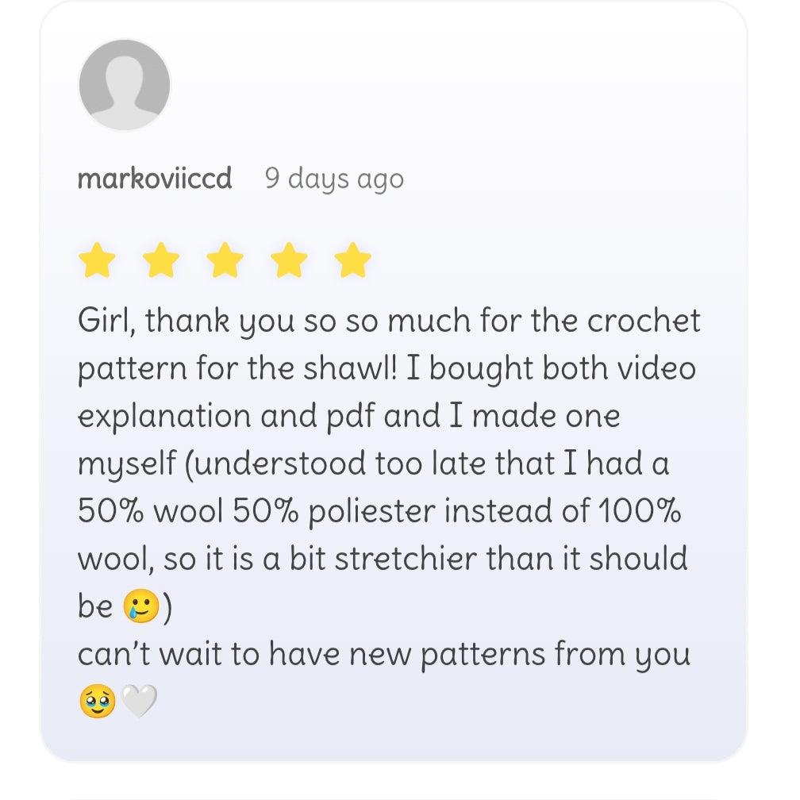Open the markoviiccd username profile
Image resolution: width=800 pixels, height=800 pixels.
(155, 179)
